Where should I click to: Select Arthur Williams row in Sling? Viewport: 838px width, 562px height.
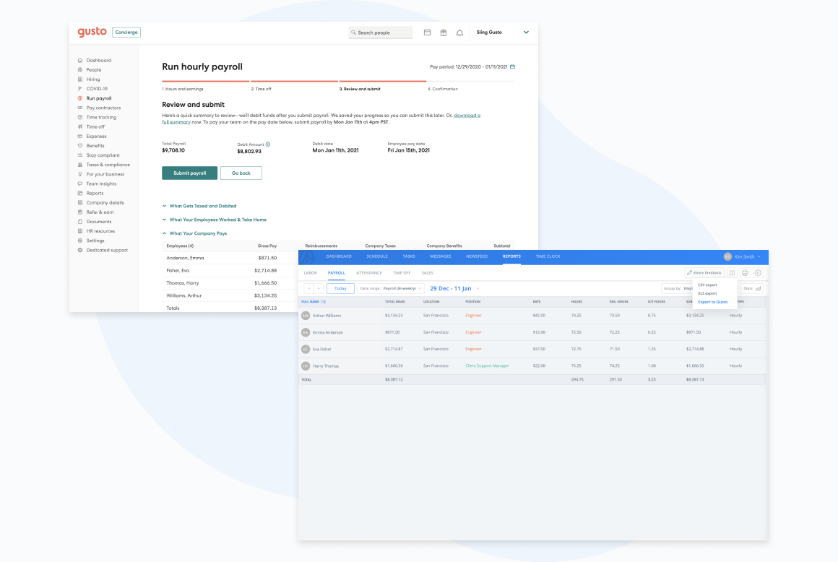coord(532,316)
